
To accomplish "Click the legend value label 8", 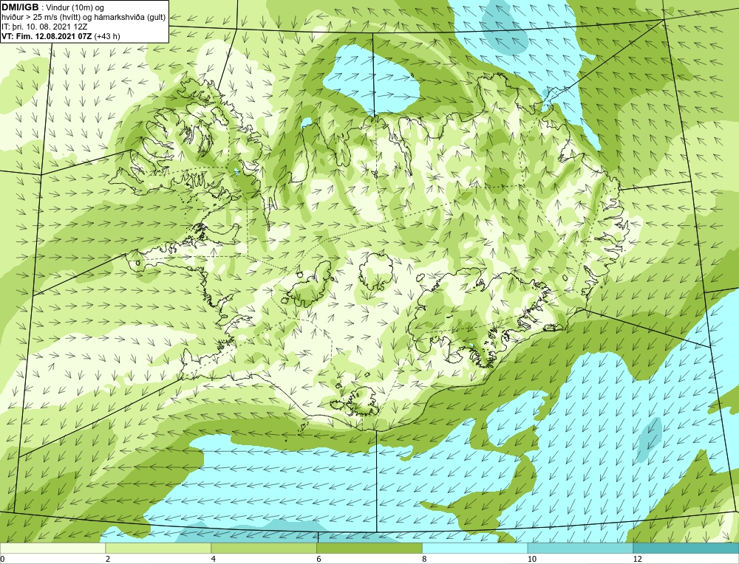I will tap(425, 559).
